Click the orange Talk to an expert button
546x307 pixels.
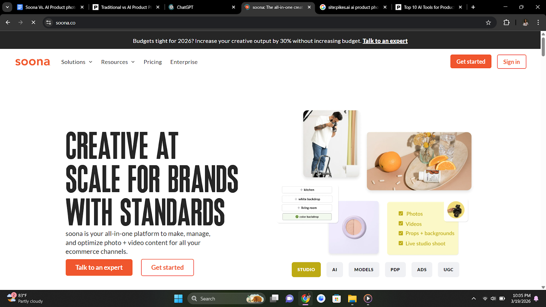click(x=99, y=267)
